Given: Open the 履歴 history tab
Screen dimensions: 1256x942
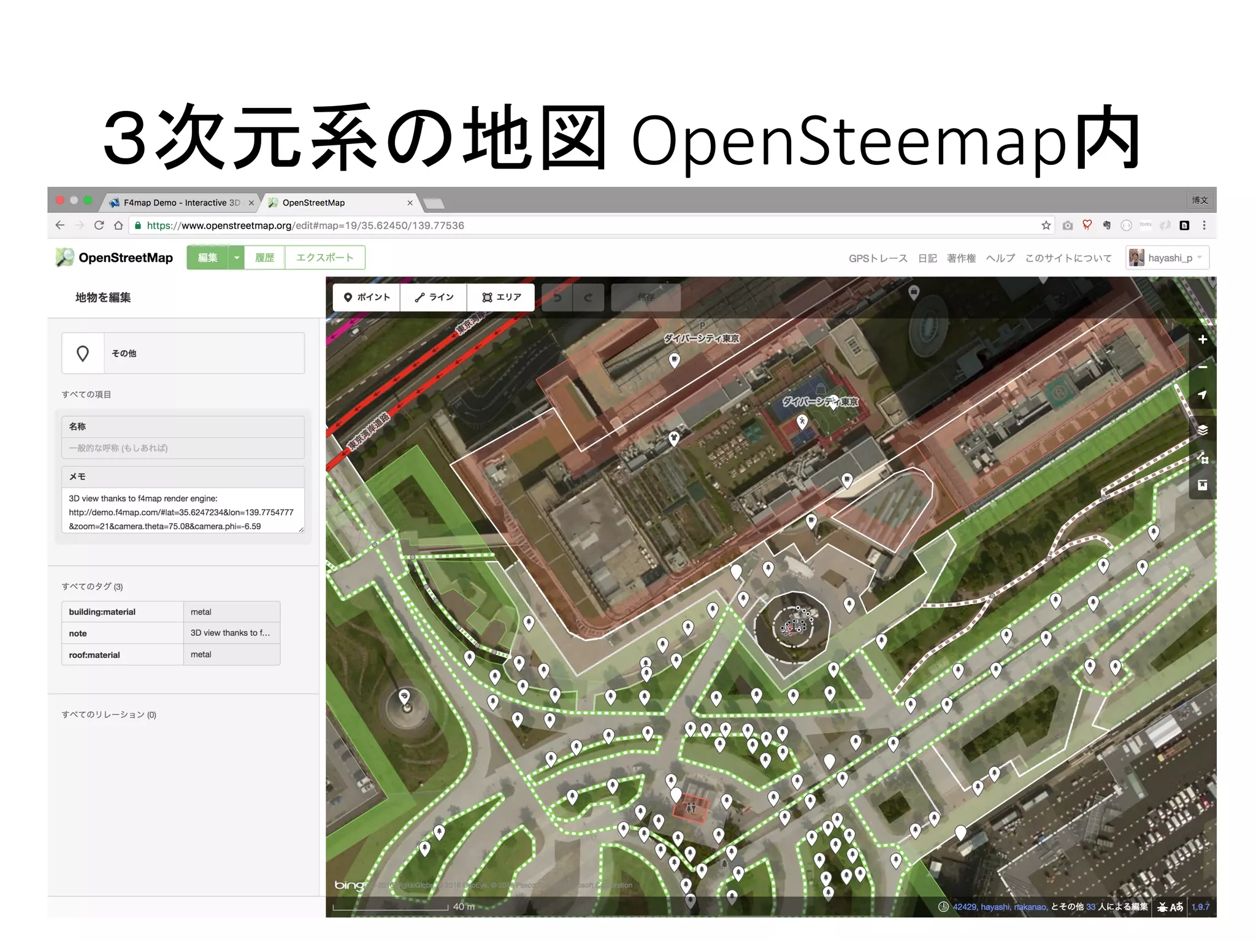Looking at the screenshot, I should pyautogui.click(x=264, y=258).
